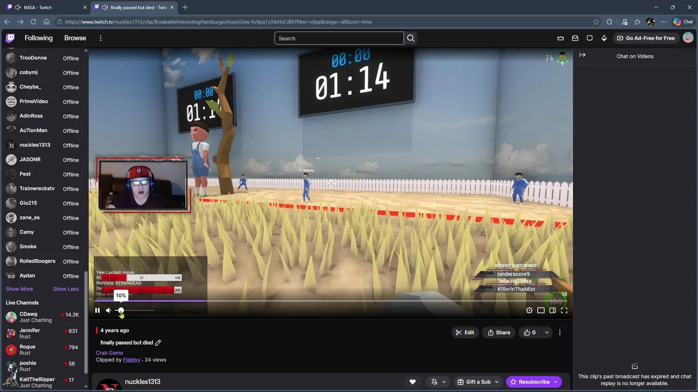Open live channel CDawg Just Chatting
This screenshot has width=698, height=392.
tap(43, 317)
